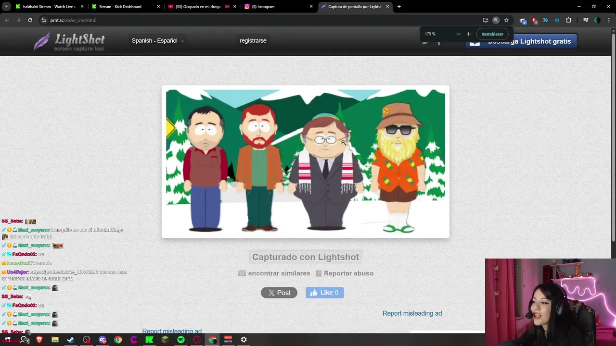Viewport: 616px width, 346px height.
Task: Go back with the browser back arrow
Action: point(7,20)
